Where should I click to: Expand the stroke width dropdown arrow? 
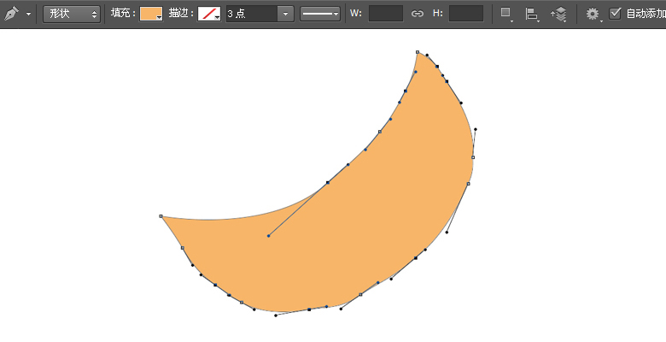(x=285, y=14)
